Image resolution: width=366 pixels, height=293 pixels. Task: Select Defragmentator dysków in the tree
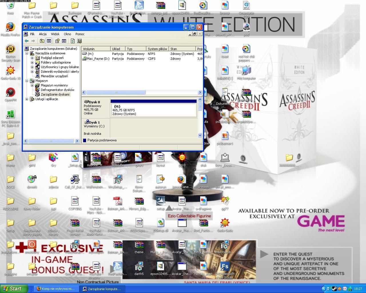click(x=57, y=90)
